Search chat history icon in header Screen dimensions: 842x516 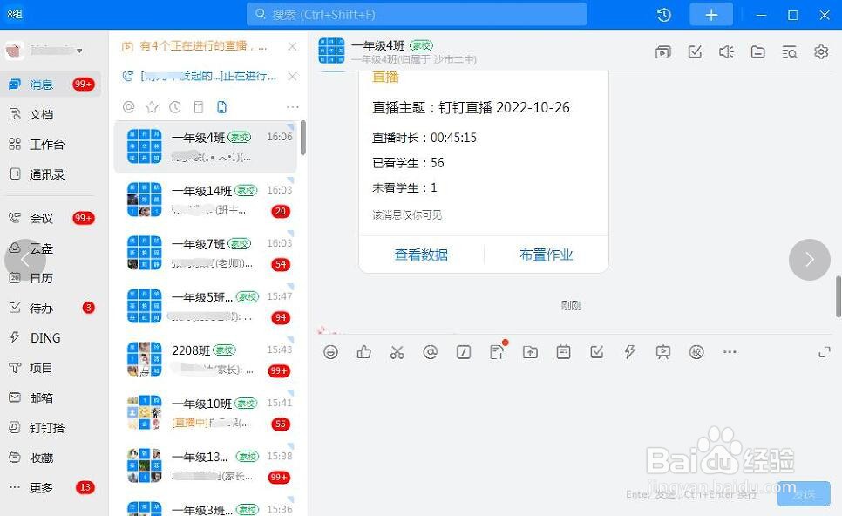coord(790,51)
